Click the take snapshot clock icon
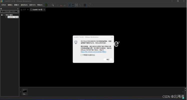Screen dimensions: 187x100 [x=58, y=5]
